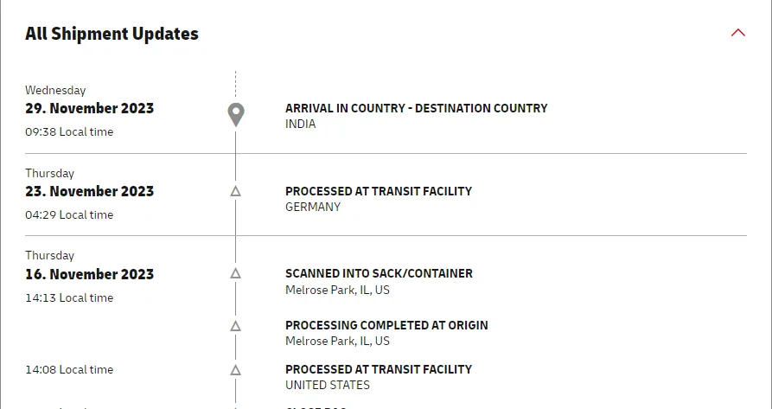Image resolution: width=772 pixels, height=409 pixels.
Task: Click the 09:38 Local time entry
Action: [68, 132]
